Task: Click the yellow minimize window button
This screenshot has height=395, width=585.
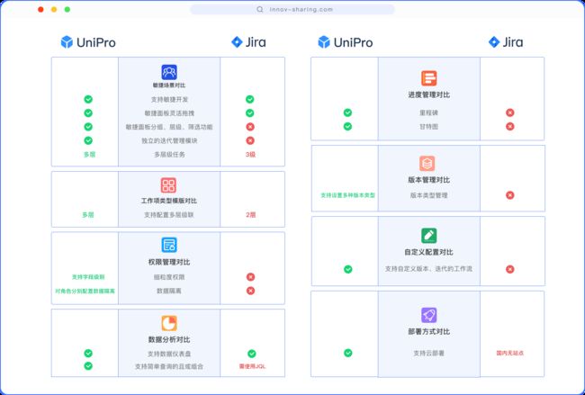Action: pyautogui.click(x=54, y=9)
